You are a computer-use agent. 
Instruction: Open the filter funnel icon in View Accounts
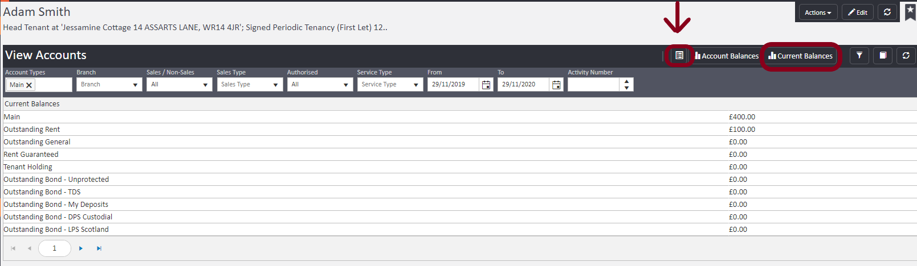[x=859, y=56]
